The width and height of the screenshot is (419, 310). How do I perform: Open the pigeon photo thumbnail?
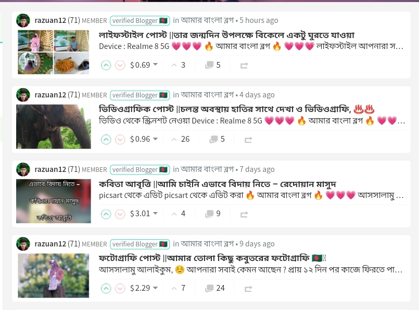point(54,276)
